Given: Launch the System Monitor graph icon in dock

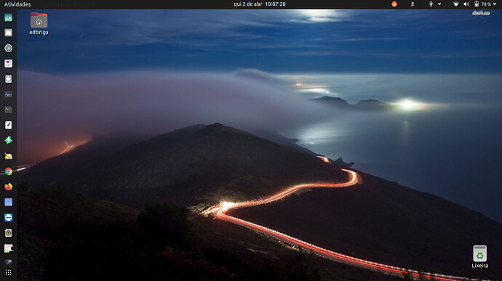Looking at the screenshot, I should [8, 94].
